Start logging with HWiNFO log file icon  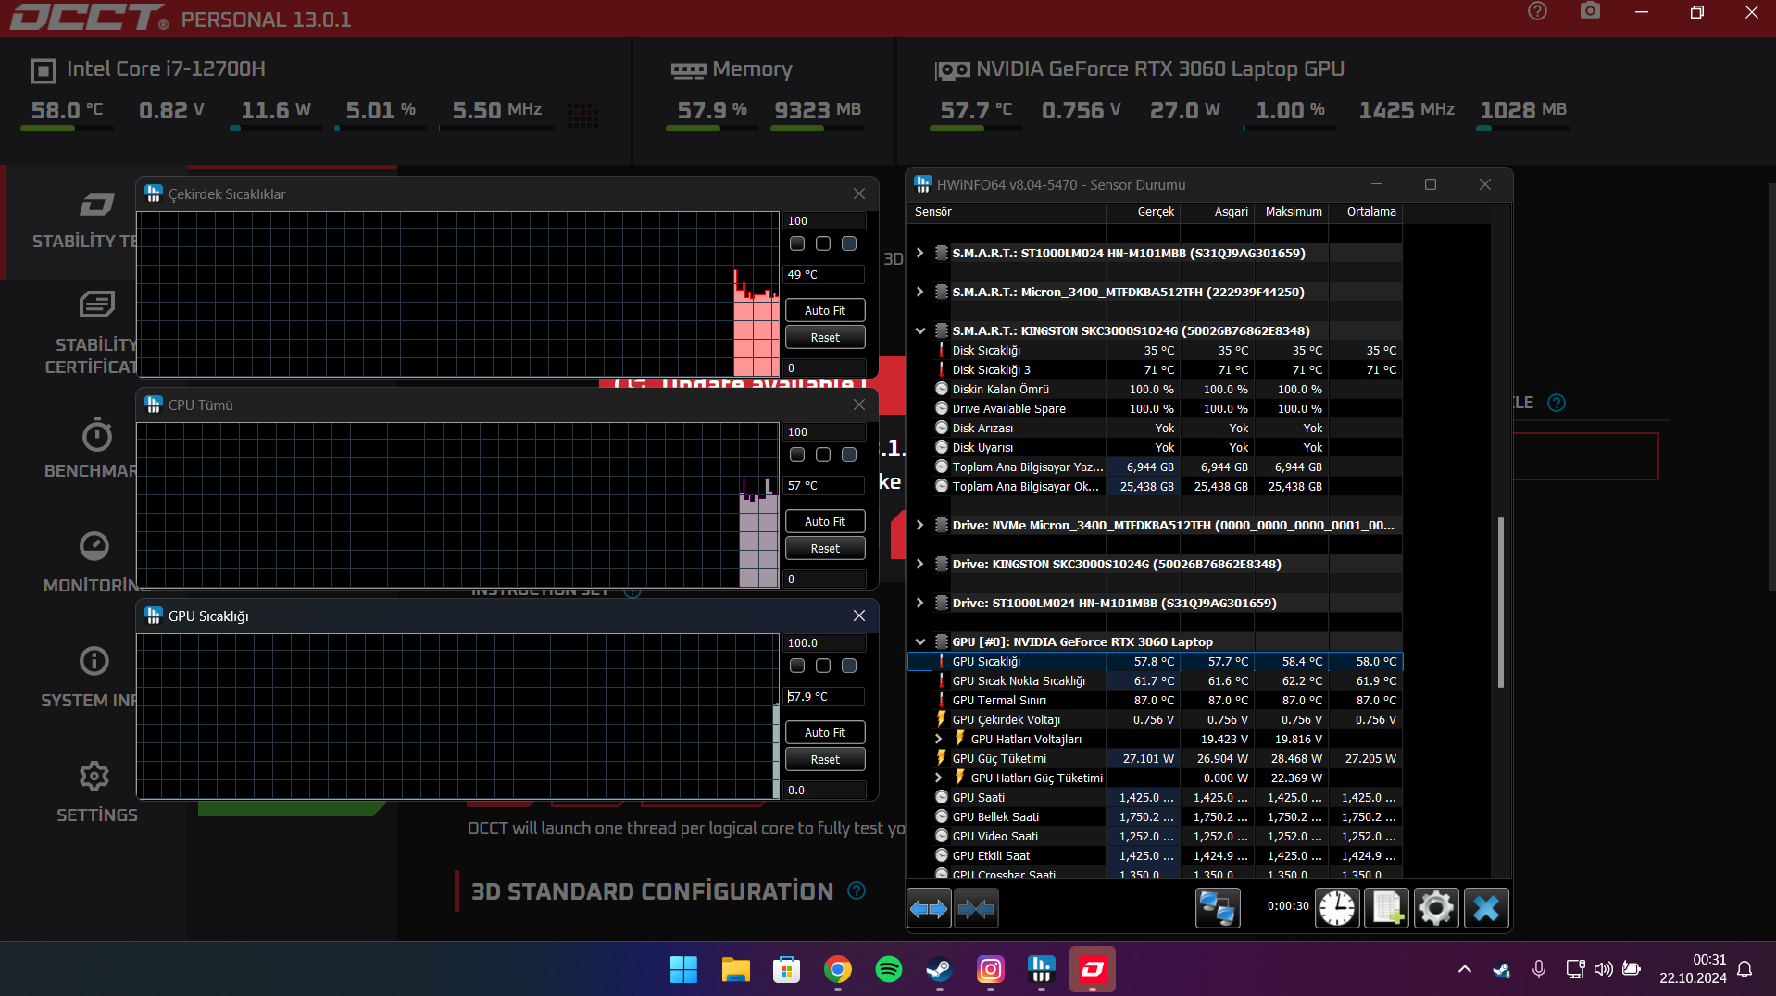[1386, 908]
